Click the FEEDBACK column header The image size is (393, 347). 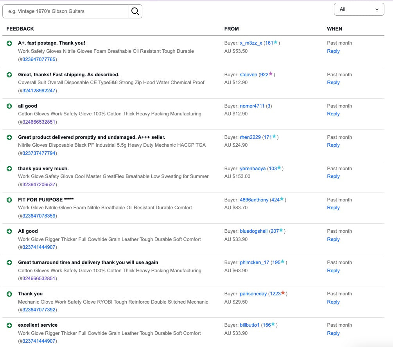(x=20, y=29)
